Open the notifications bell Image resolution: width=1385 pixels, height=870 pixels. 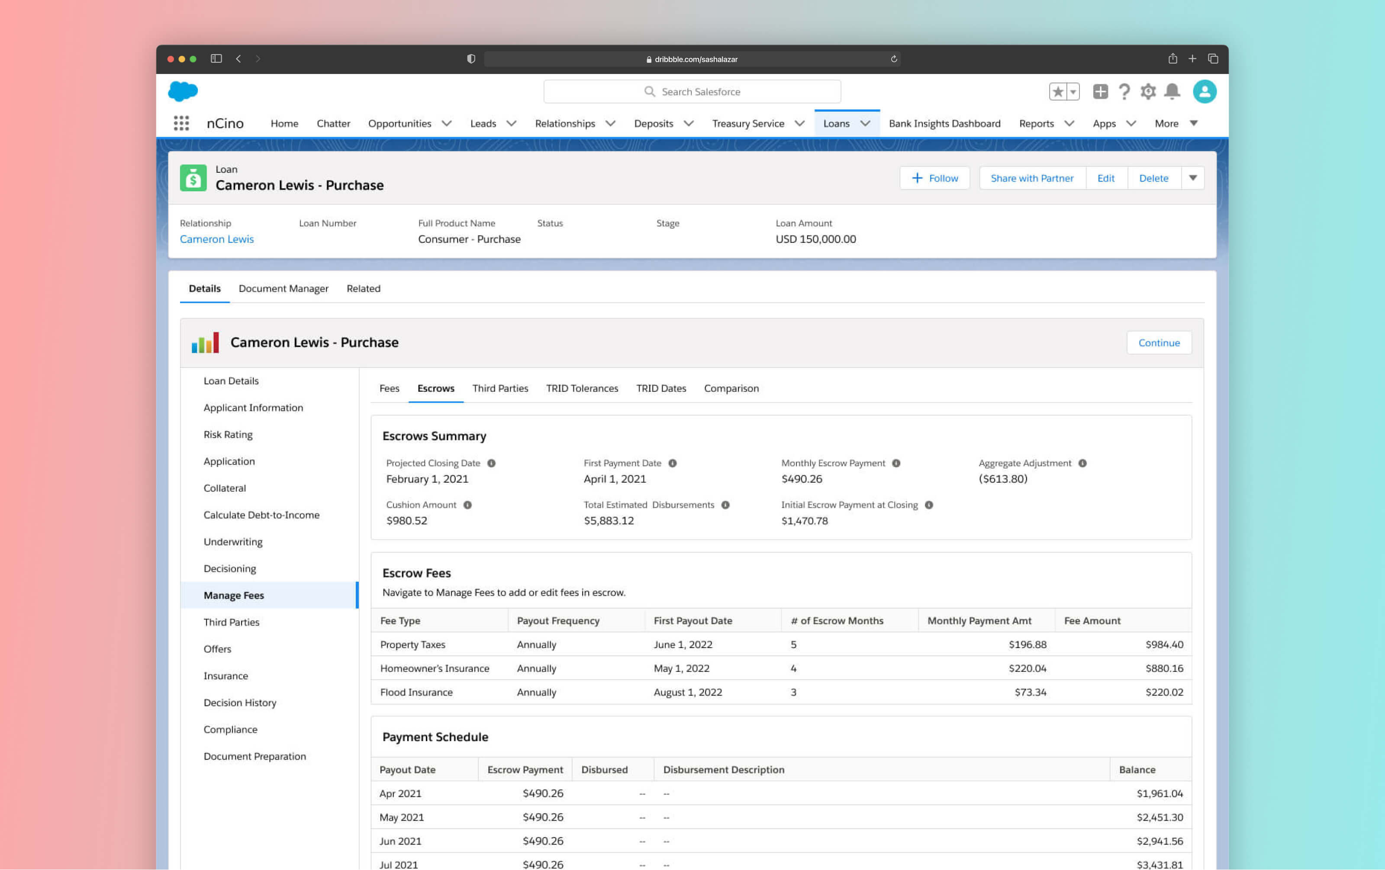pyautogui.click(x=1172, y=91)
